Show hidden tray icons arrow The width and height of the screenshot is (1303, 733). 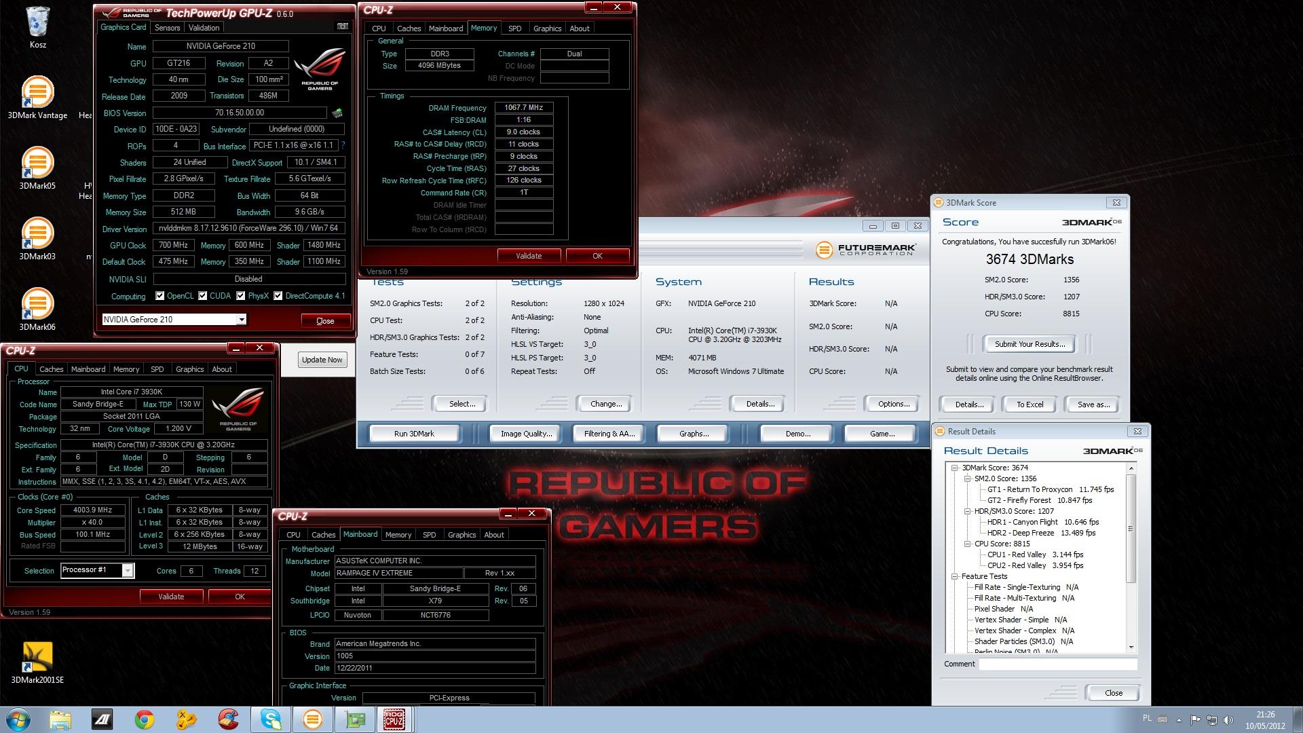click(1179, 719)
